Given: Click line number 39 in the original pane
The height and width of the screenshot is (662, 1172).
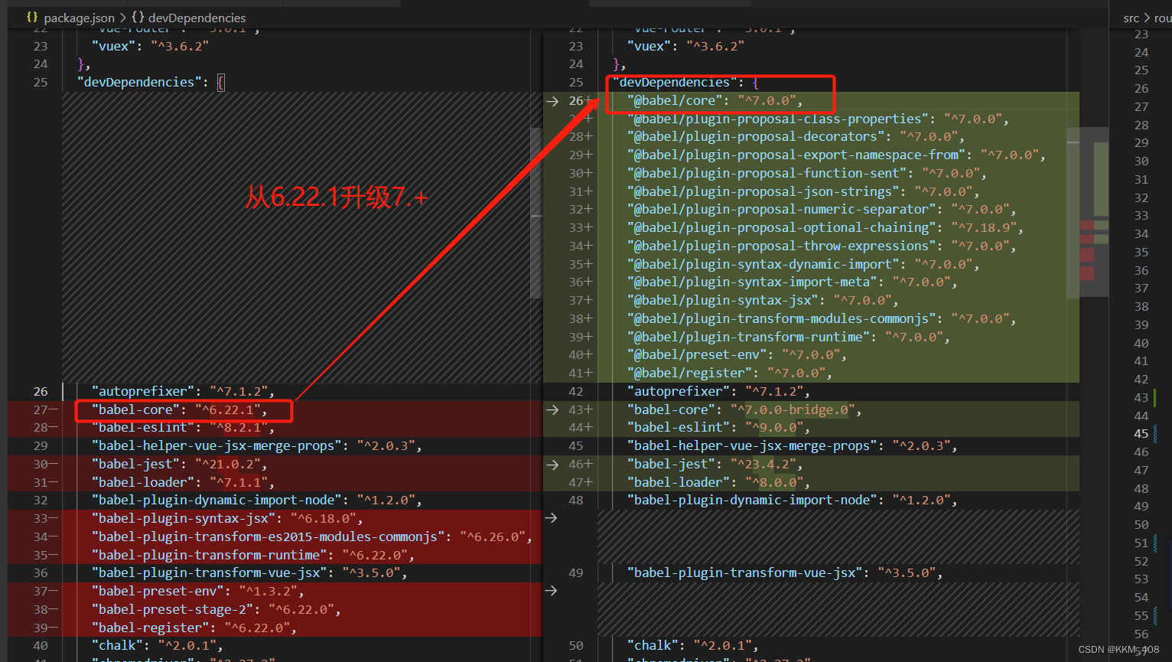Looking at the screenshot, I should click(x=41, y=628).
